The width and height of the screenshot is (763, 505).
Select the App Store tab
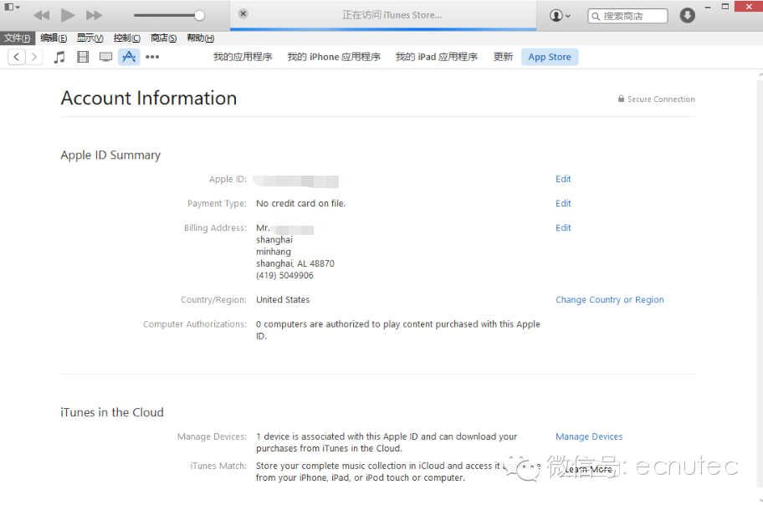pos(550,57)
